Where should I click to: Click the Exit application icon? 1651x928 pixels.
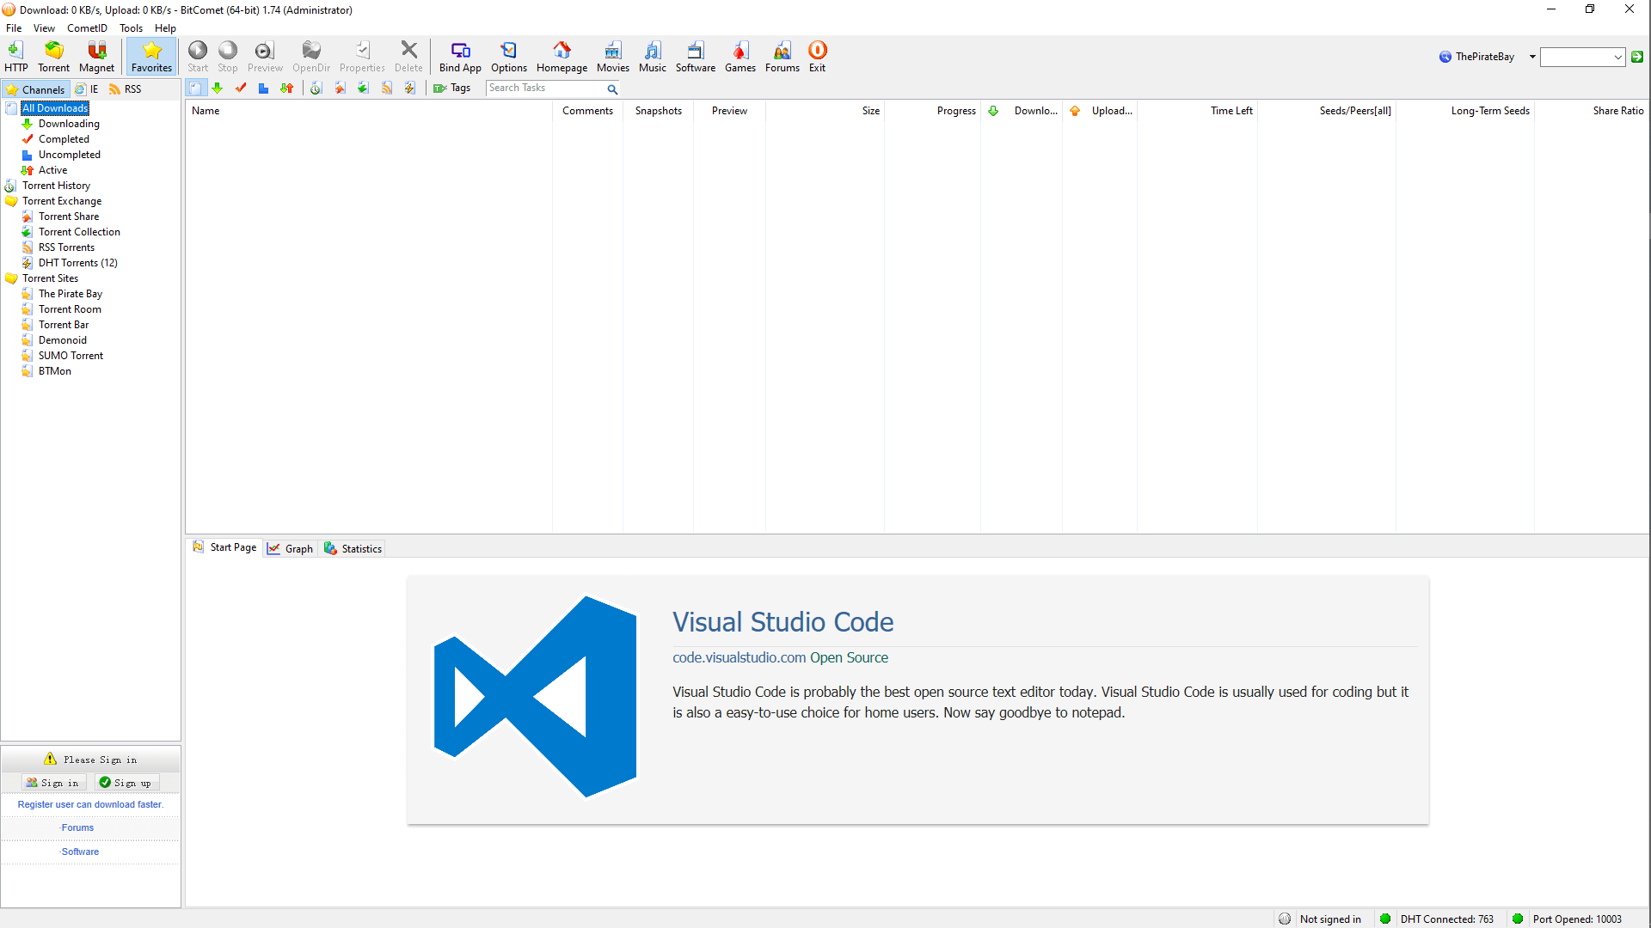[x=818, y=50]
